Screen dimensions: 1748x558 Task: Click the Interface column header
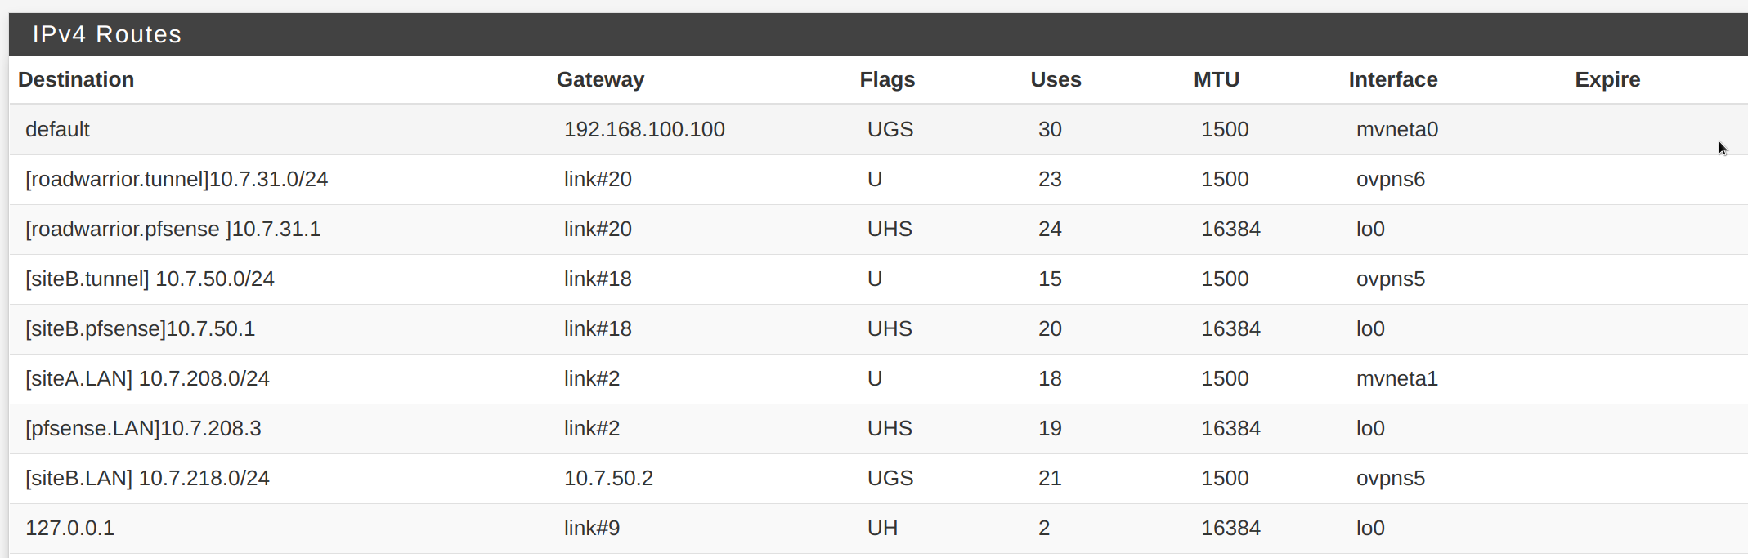pyautogui.click(x=1393, y=79)
